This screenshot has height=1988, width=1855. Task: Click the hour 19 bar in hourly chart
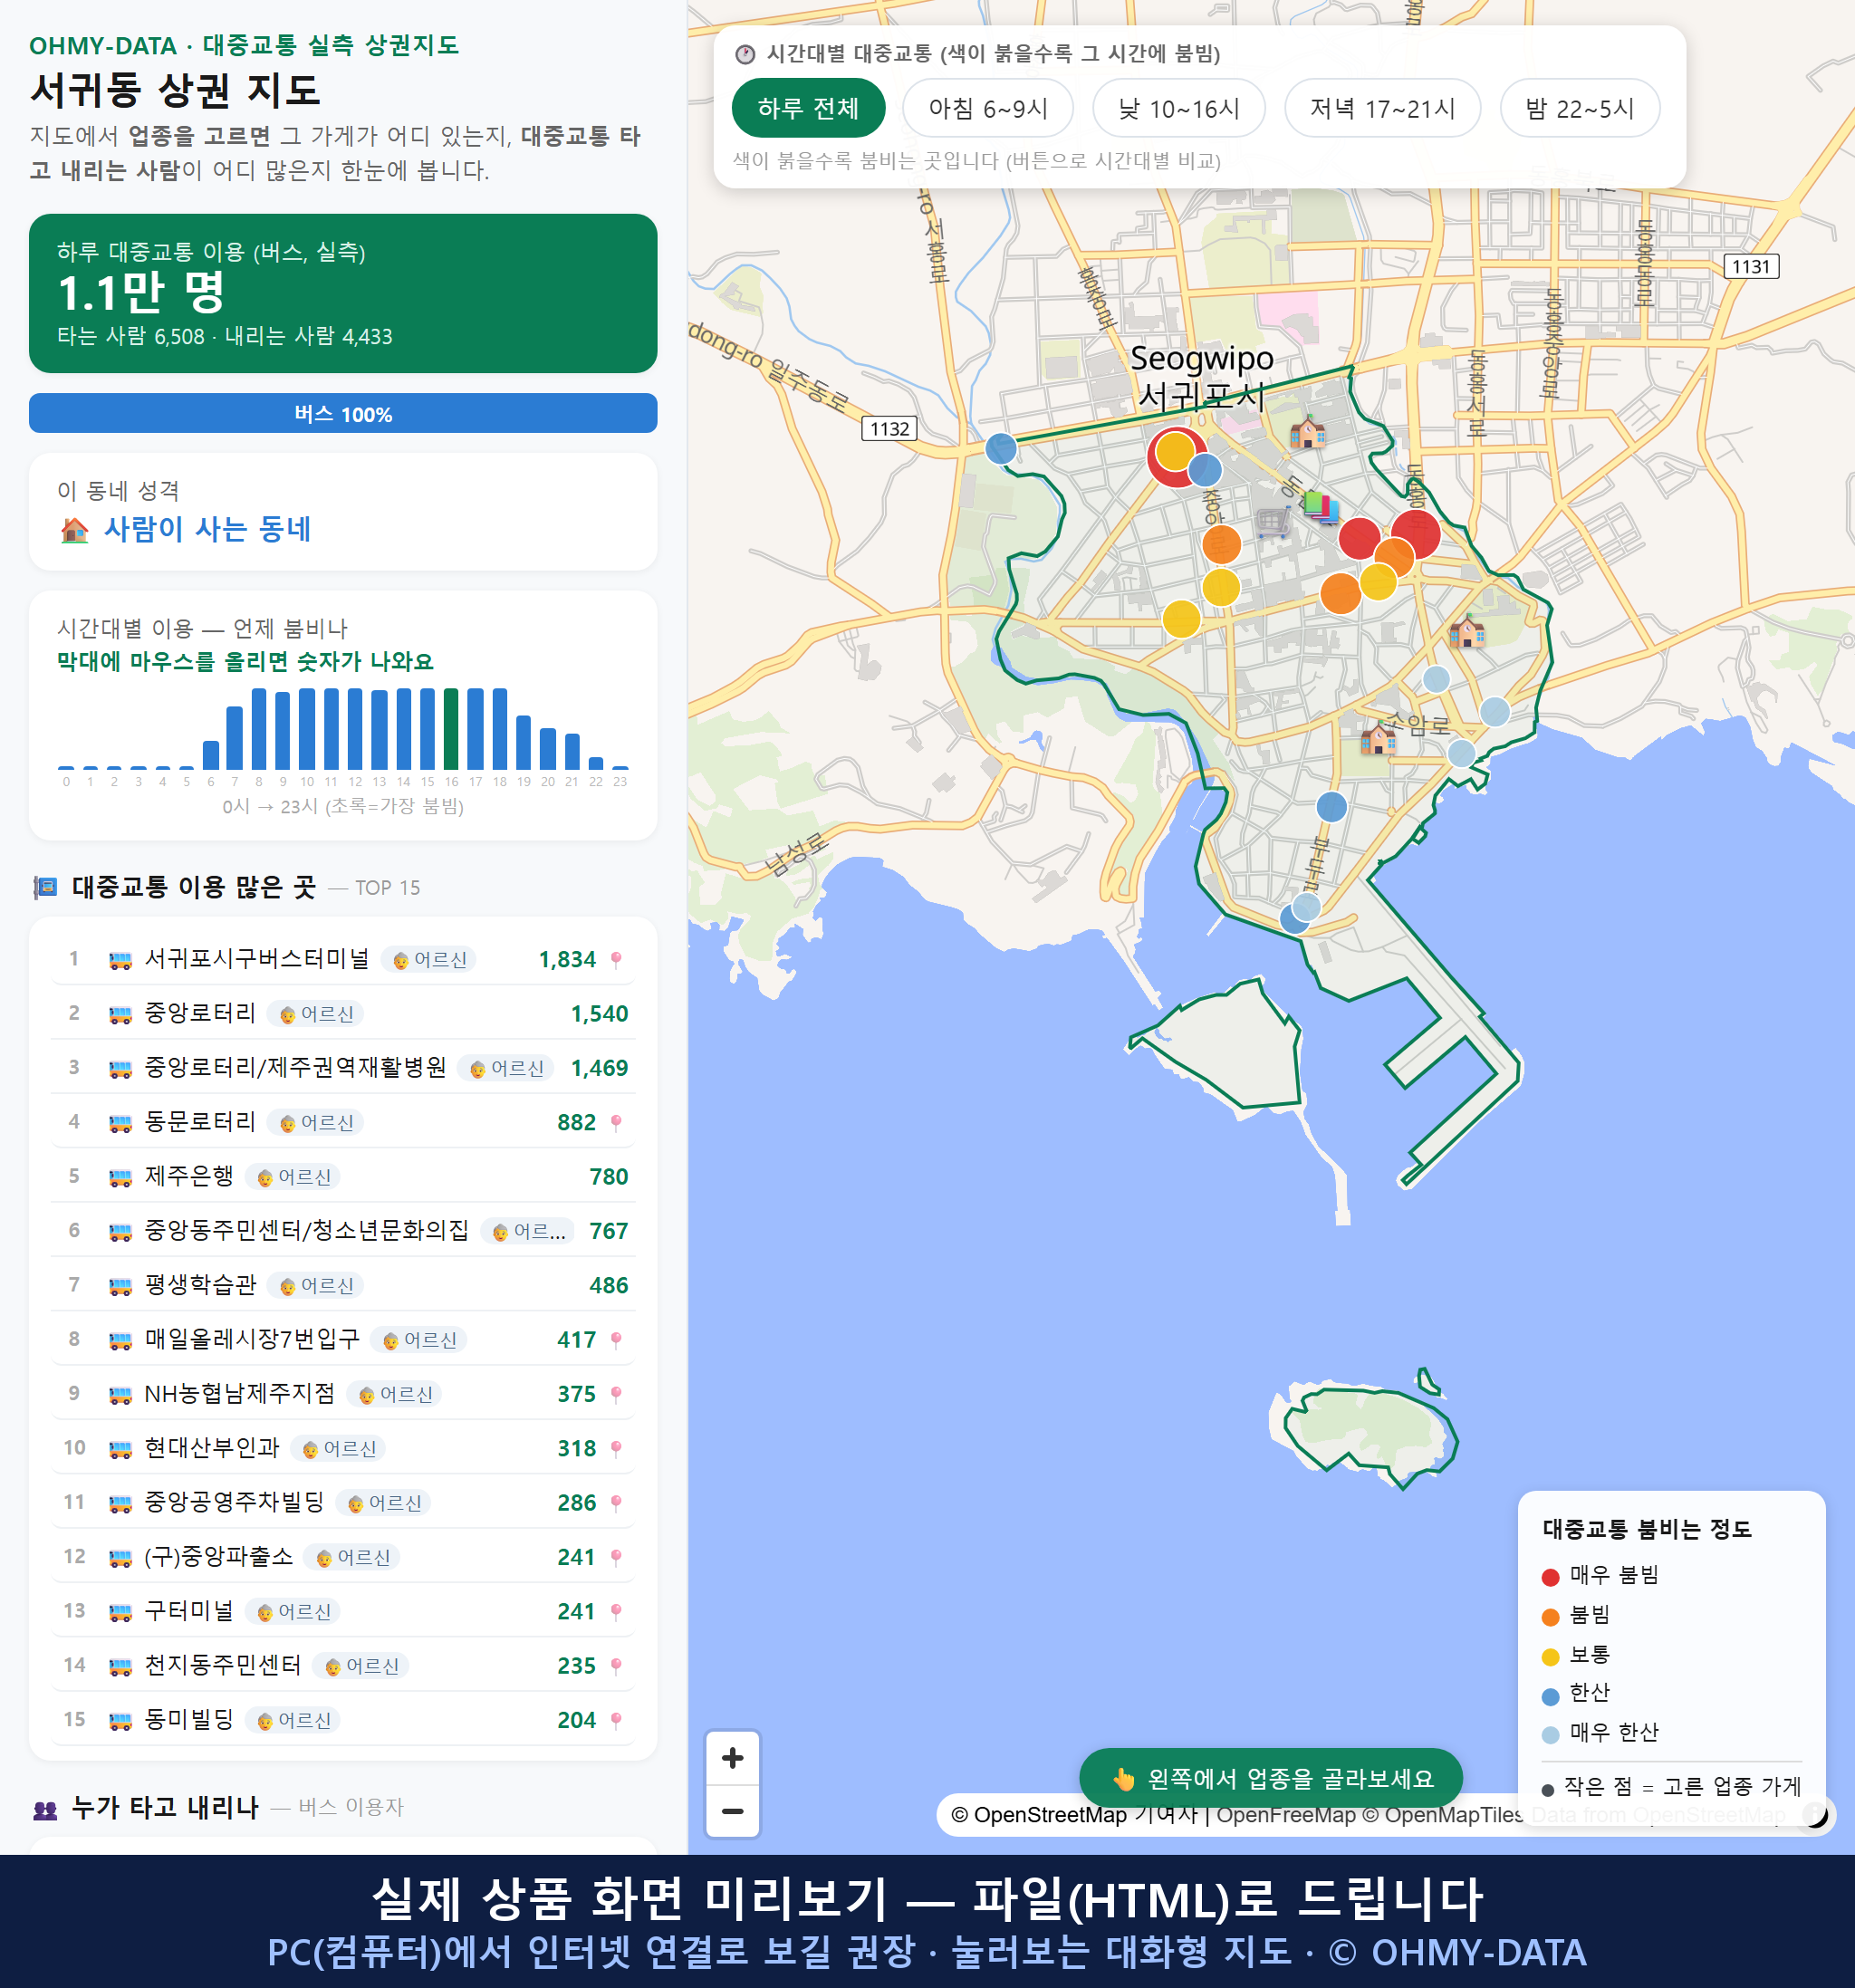click(x=523, y=742)
